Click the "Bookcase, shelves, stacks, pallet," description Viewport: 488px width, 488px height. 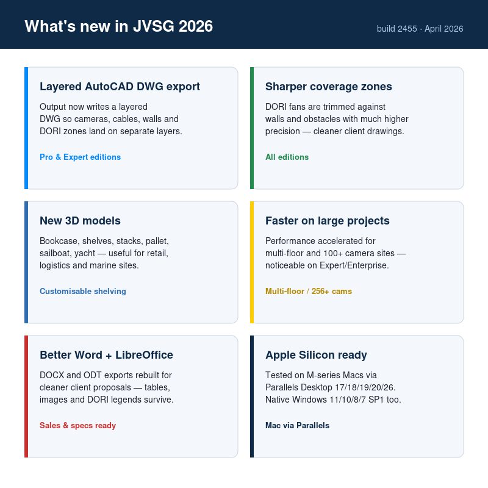pyautogui.click(x=104, y=241)
